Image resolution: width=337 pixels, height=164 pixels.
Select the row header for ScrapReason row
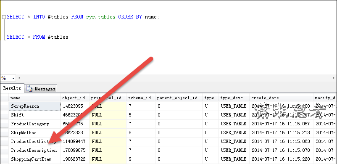(4, 106)
